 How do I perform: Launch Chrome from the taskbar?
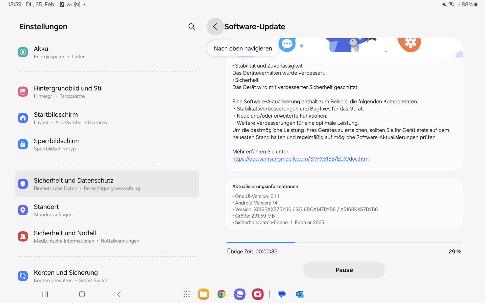point(222,294)
